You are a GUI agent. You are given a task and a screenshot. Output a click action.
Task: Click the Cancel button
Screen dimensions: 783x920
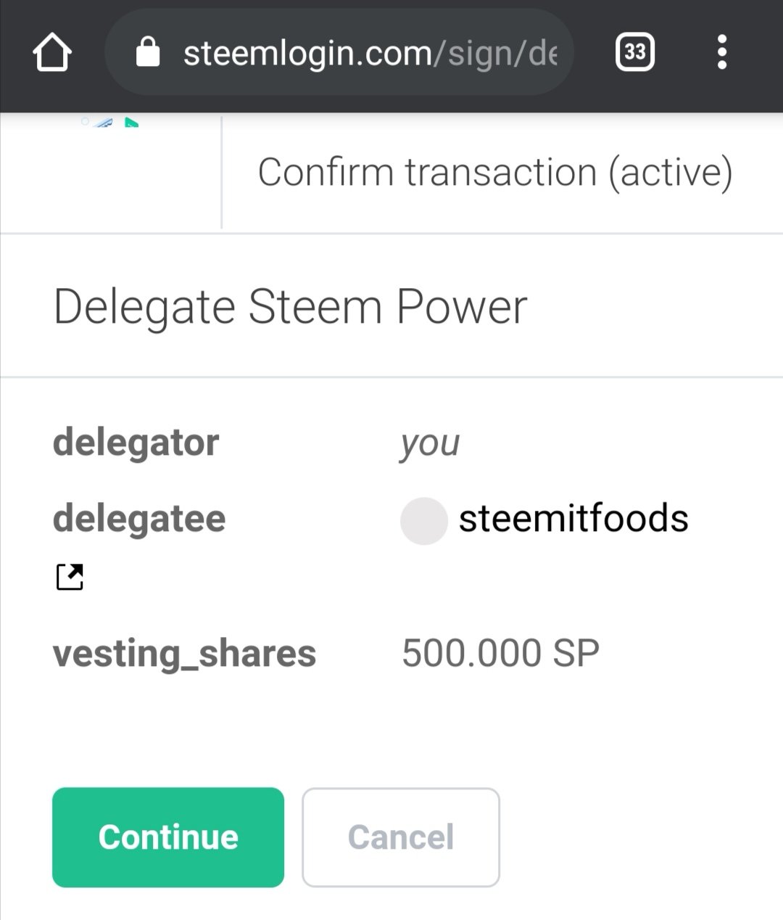click(x=401, y=837)
